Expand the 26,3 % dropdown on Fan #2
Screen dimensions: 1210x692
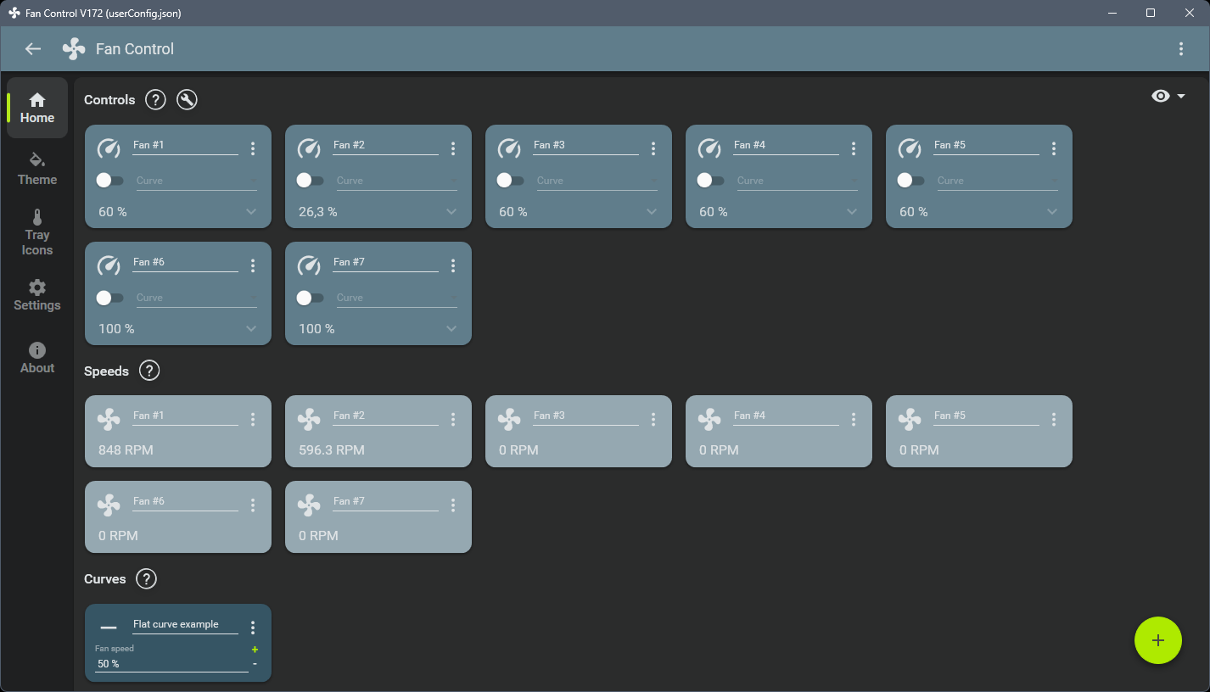pyautogui.click(x=451, y=211)
